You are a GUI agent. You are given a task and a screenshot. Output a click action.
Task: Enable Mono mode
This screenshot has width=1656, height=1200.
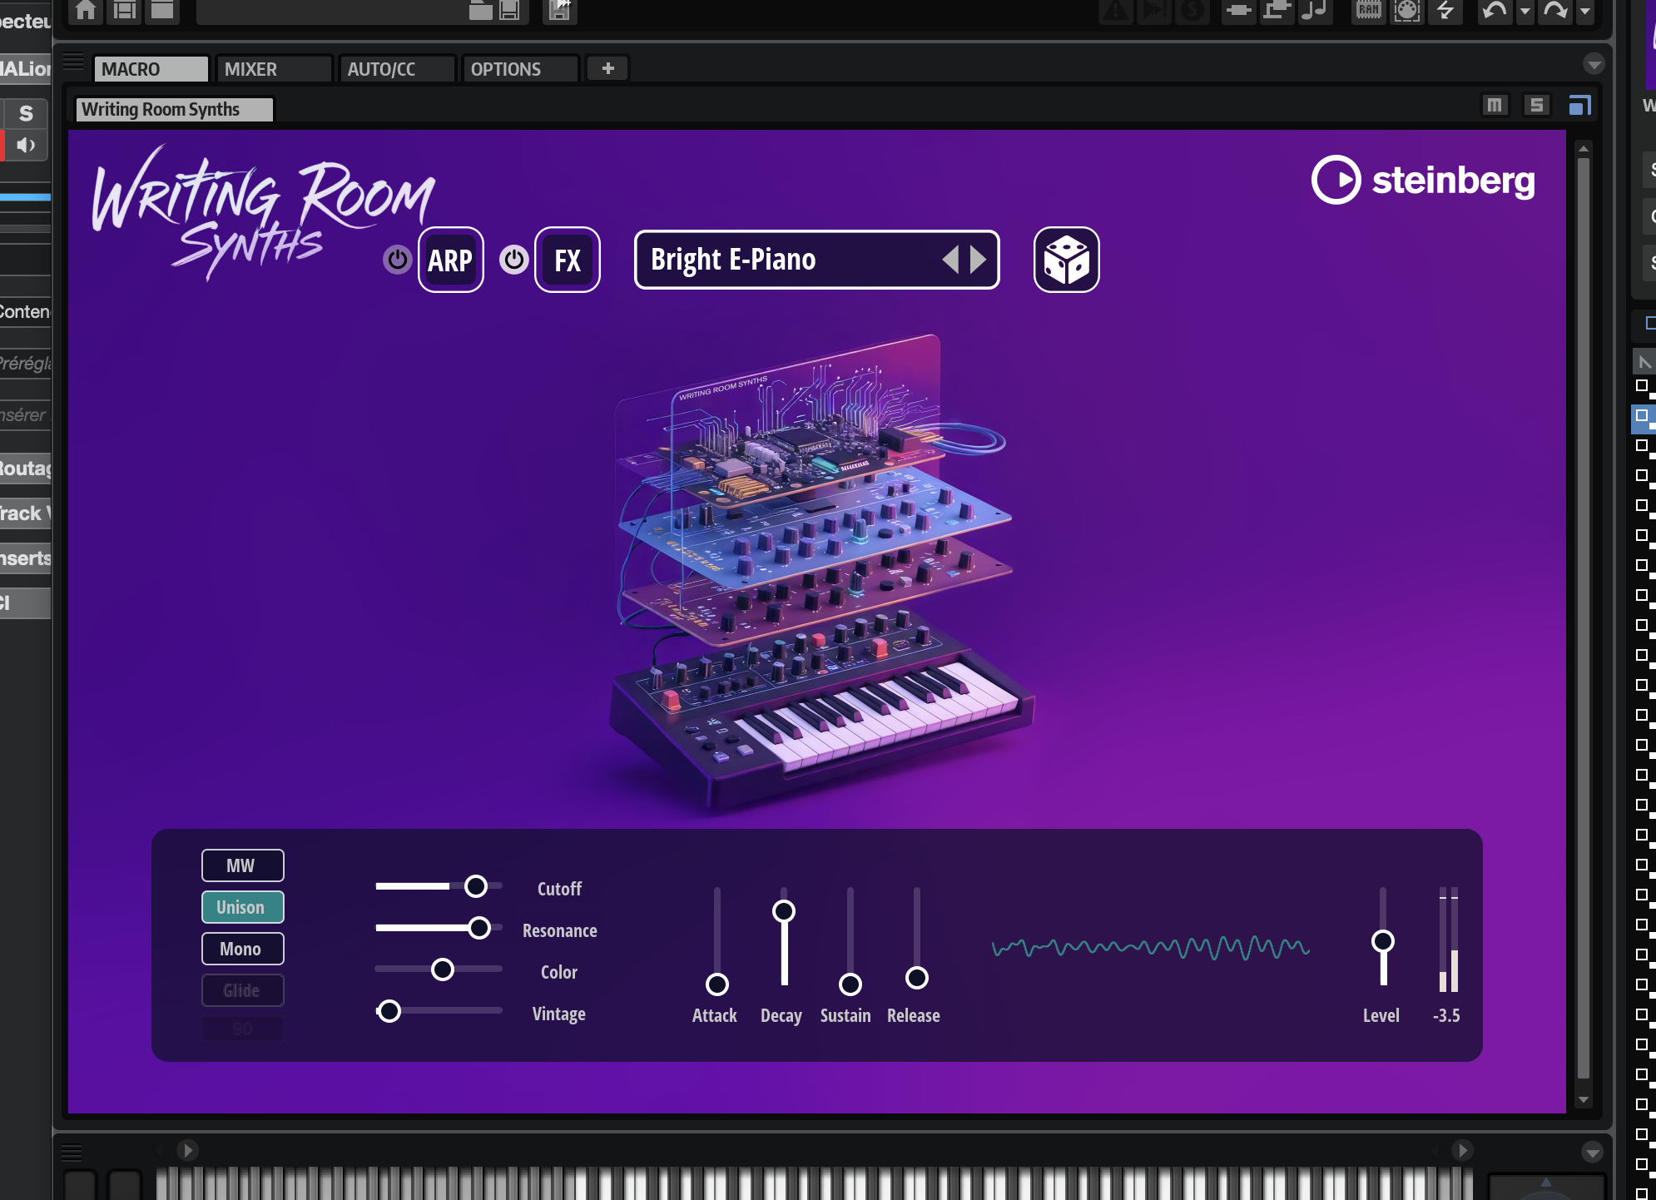[242, 949]
